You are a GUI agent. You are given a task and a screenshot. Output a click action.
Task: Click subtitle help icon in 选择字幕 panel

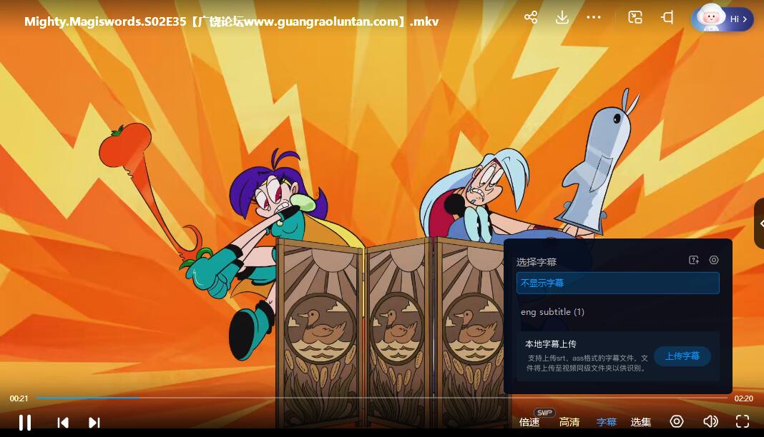tap(694, 260)
